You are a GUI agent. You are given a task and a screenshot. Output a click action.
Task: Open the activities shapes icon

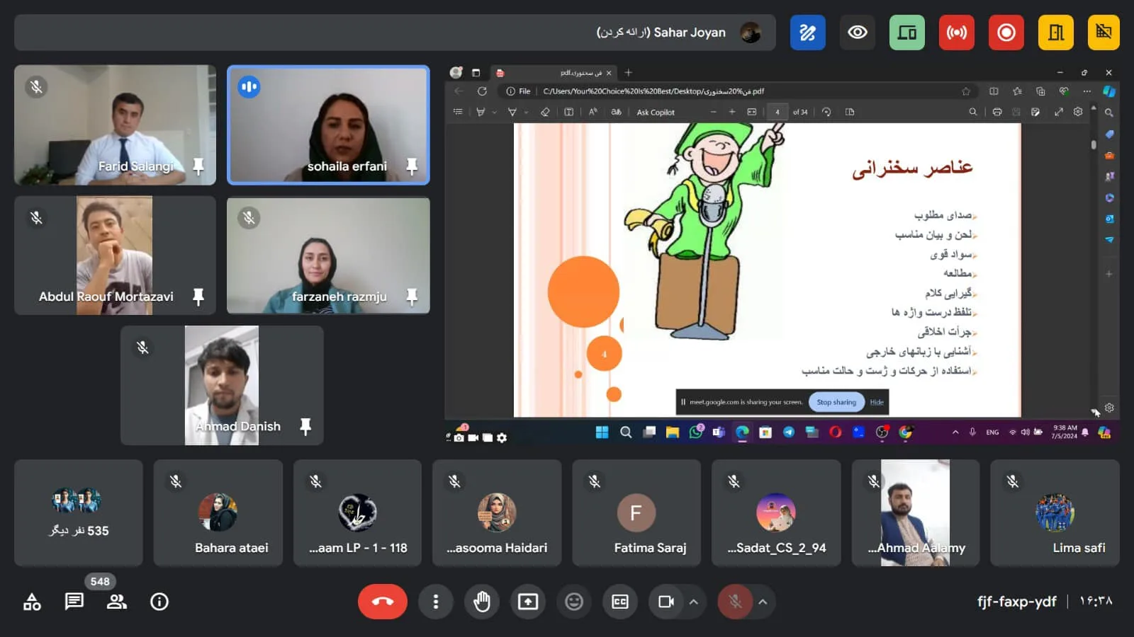coord(32,602)
